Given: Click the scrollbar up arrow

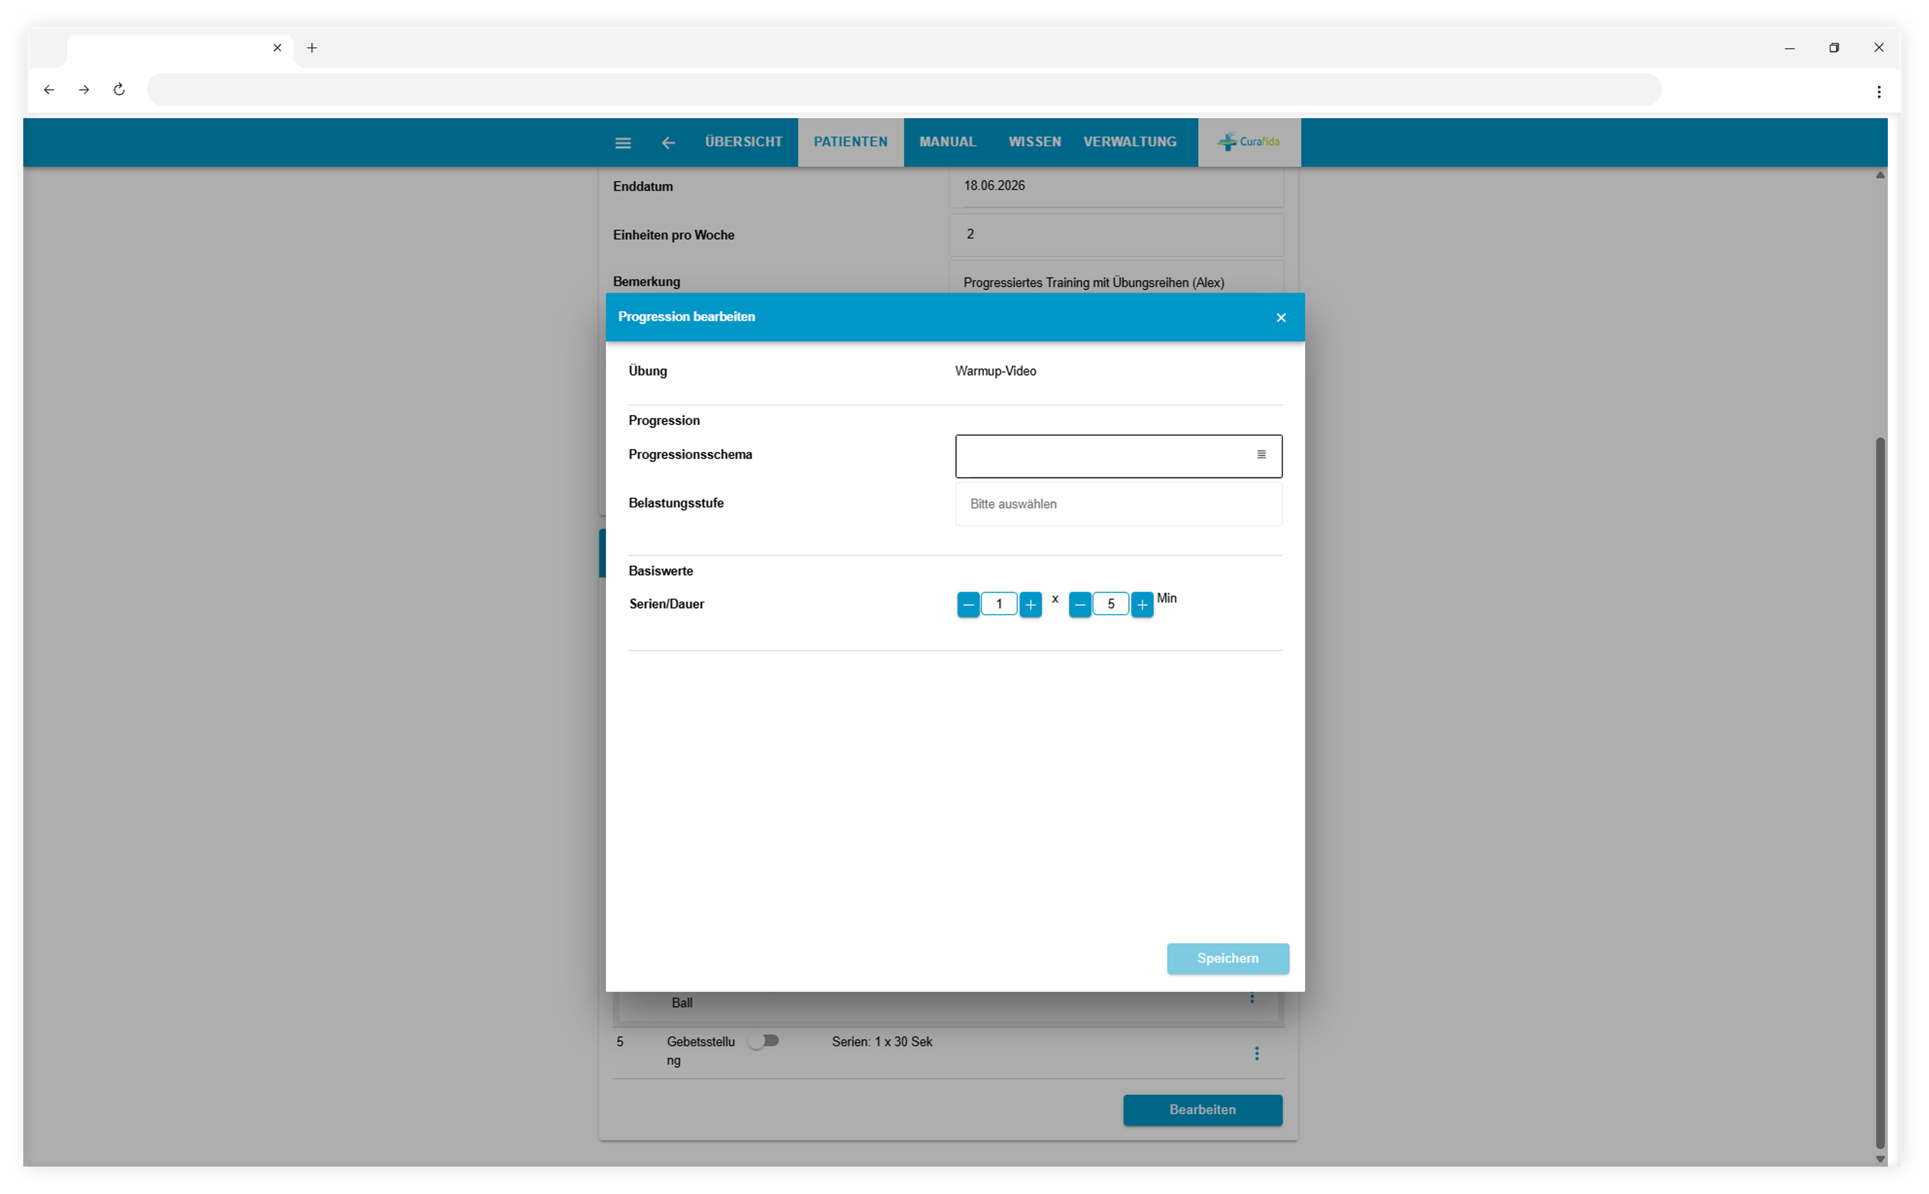Looking at the screenshot, I should click(x=1880, y=175).
